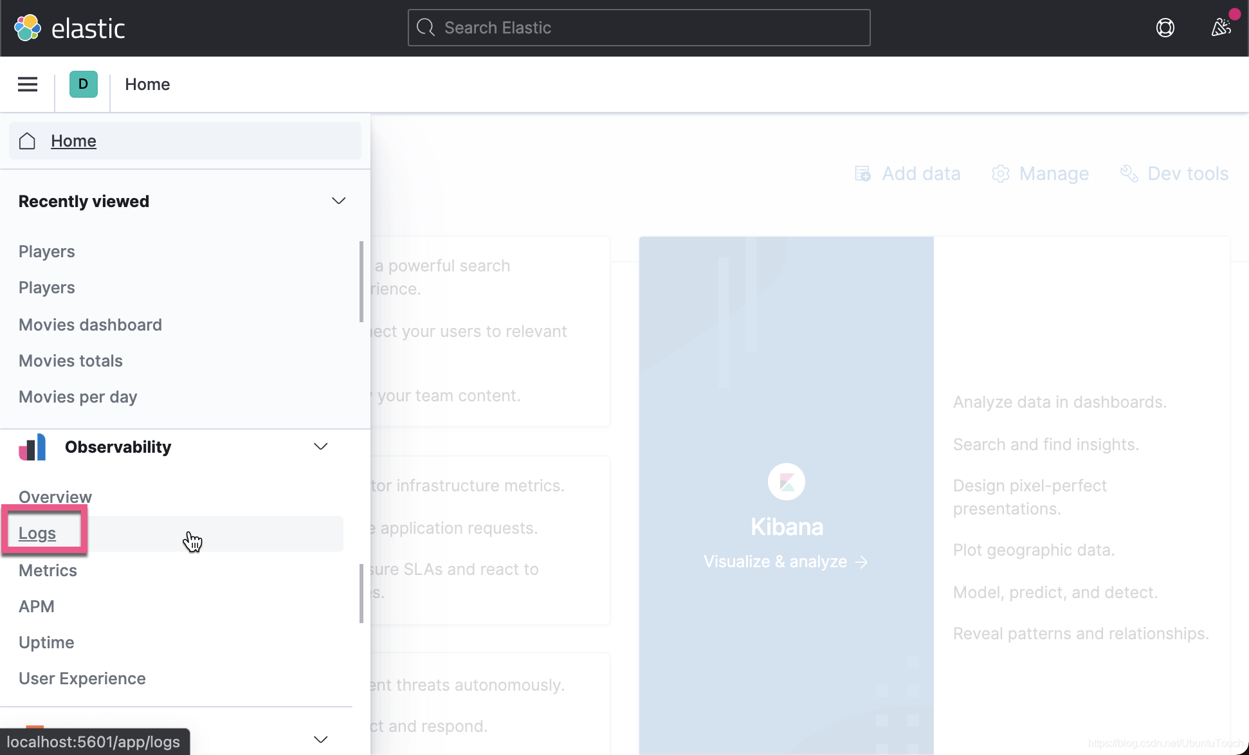Image resolution: width=1249 pixels, height=755 pixels.
Task: Open the help menu lifebuoy icon
Action: [1165, 28]
